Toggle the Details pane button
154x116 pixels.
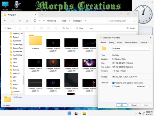tap(130, 28)
